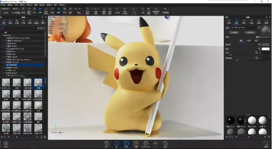Toggle Lock Camera (锁定相机) in ribbon

pos(110,11)
